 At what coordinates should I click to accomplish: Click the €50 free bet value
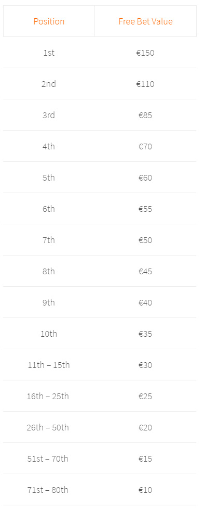pyautogui.click(x=145, y=240)
